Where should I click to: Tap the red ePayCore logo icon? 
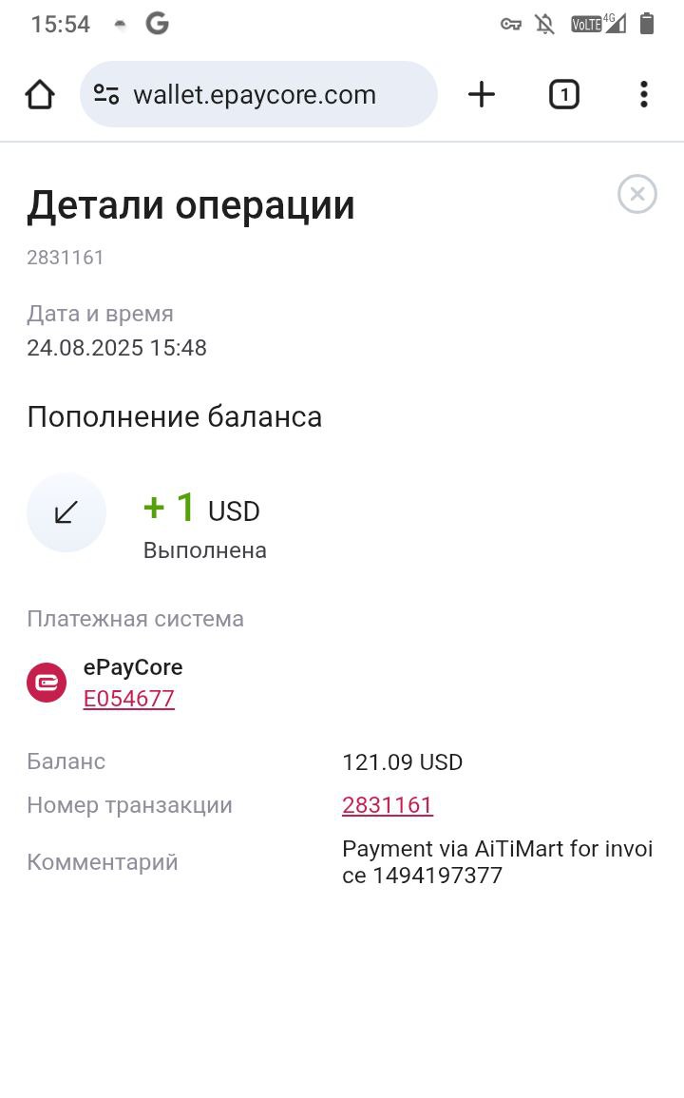pos(47,682)
